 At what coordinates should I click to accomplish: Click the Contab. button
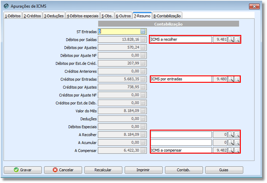[184, 170]
